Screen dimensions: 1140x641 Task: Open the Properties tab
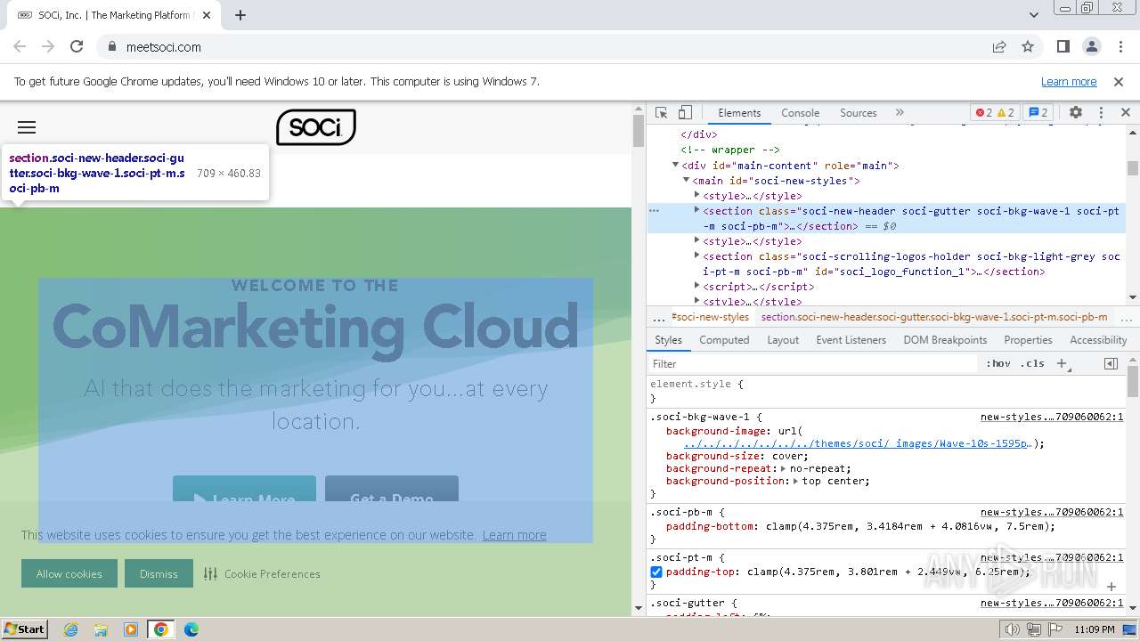click(1028, 340)
